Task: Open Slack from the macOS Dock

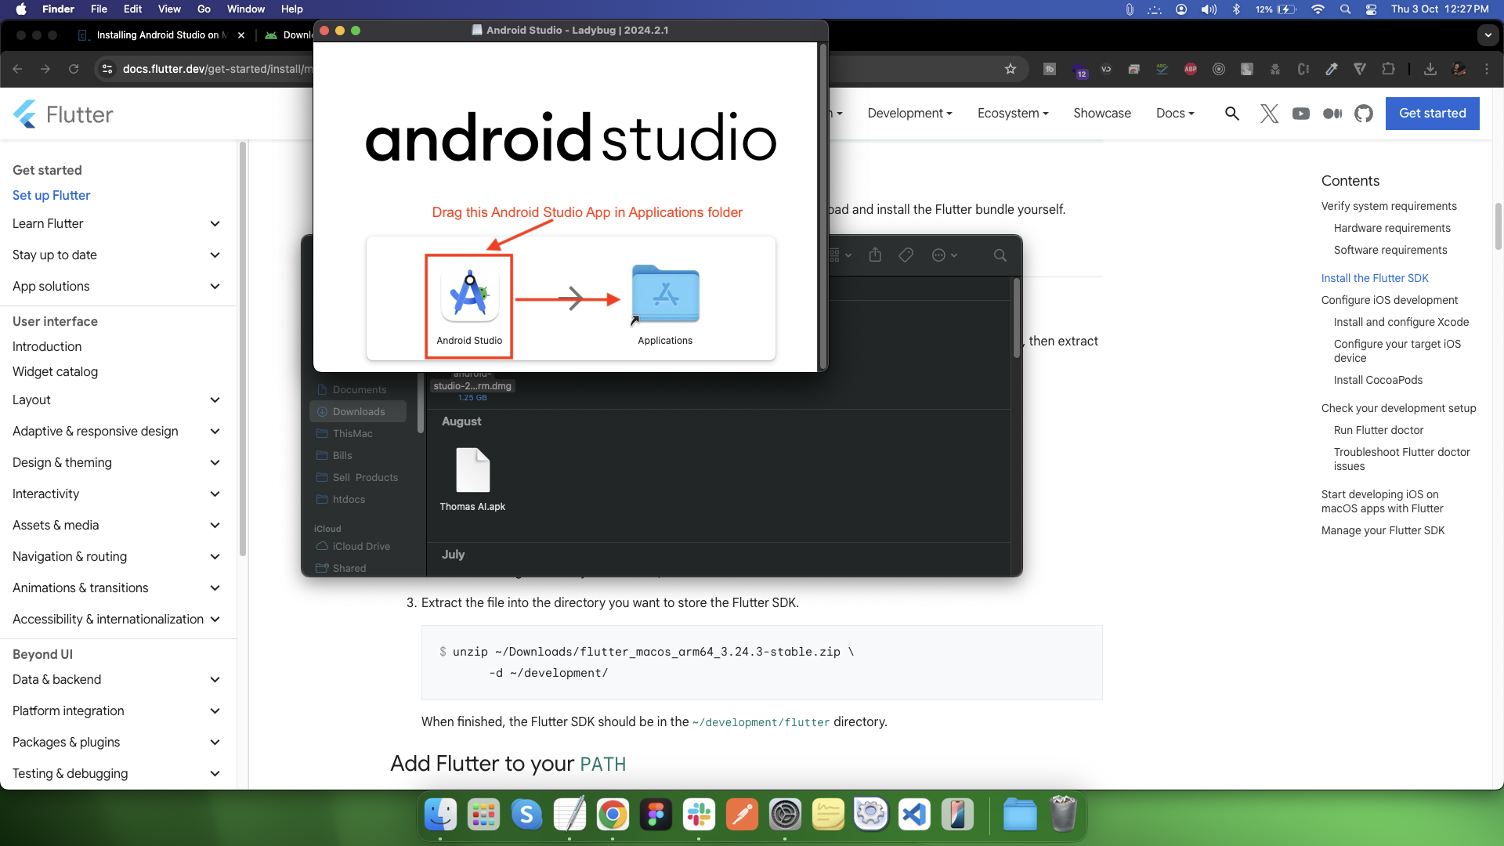Action: click(698, 815)
